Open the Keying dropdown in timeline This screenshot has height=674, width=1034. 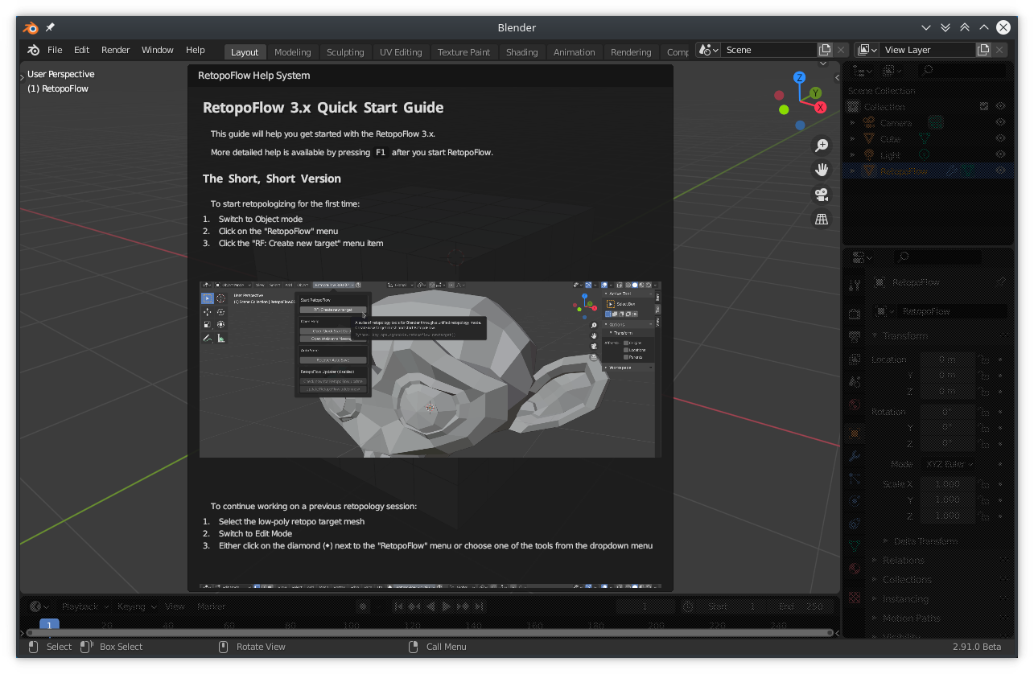135,606
